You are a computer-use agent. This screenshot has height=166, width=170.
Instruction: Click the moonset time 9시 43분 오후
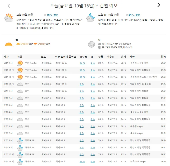[125, 44]
